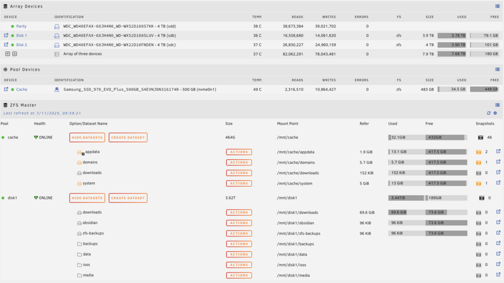This screenshot has height=283, width=504.
Task: Open ZFS Master view options icon
Action: 497,105
